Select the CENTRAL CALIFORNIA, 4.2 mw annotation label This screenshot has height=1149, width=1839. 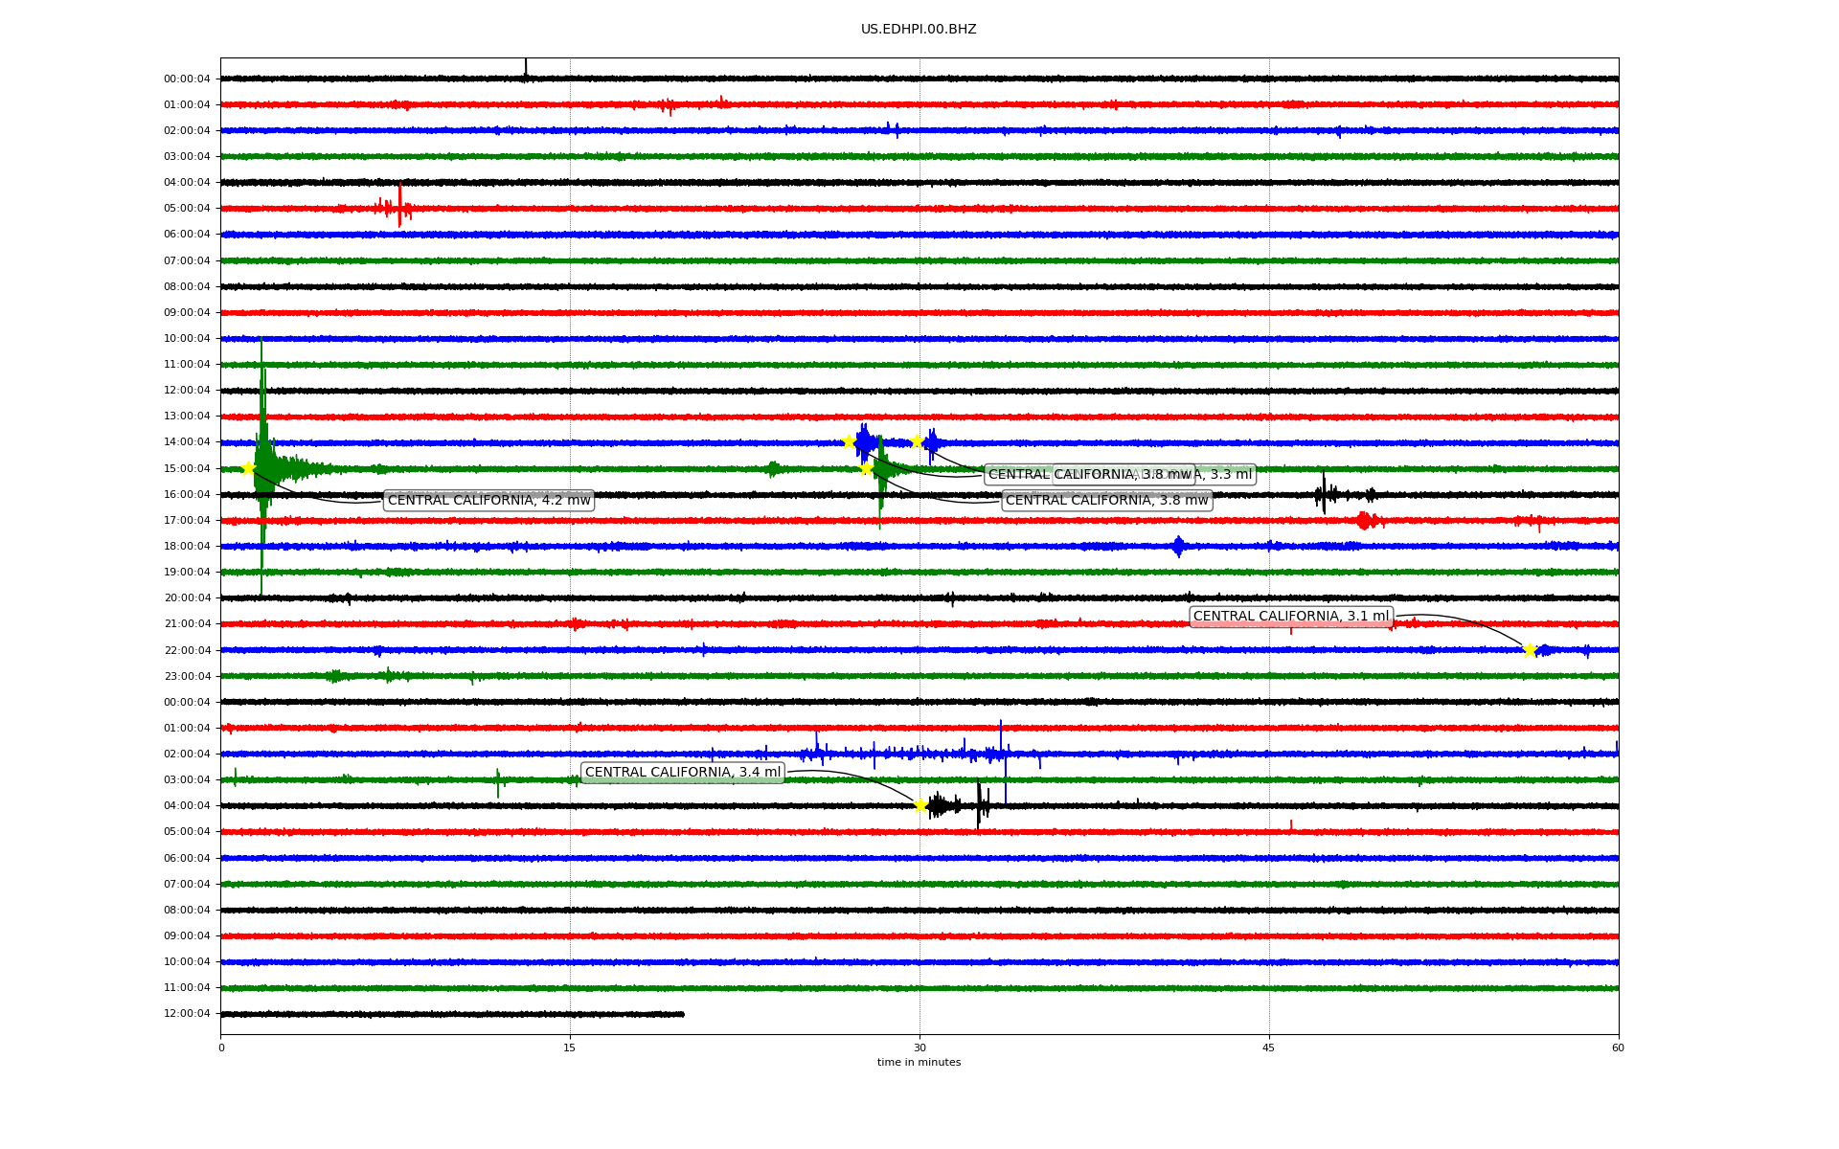click(x=488, y=501)
